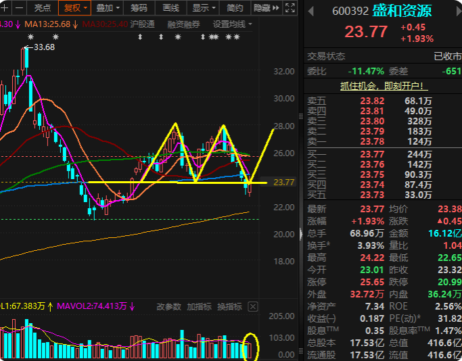Zoom in chart with plus icon

point(5,7)
